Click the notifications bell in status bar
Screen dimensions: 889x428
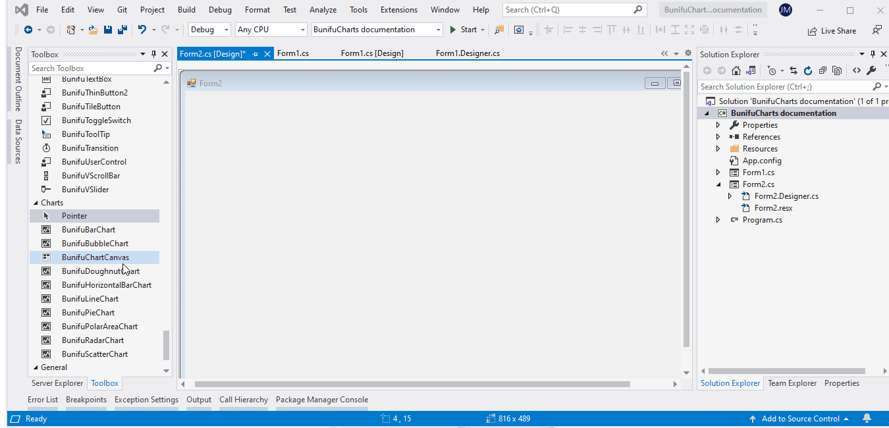(867, 419)
